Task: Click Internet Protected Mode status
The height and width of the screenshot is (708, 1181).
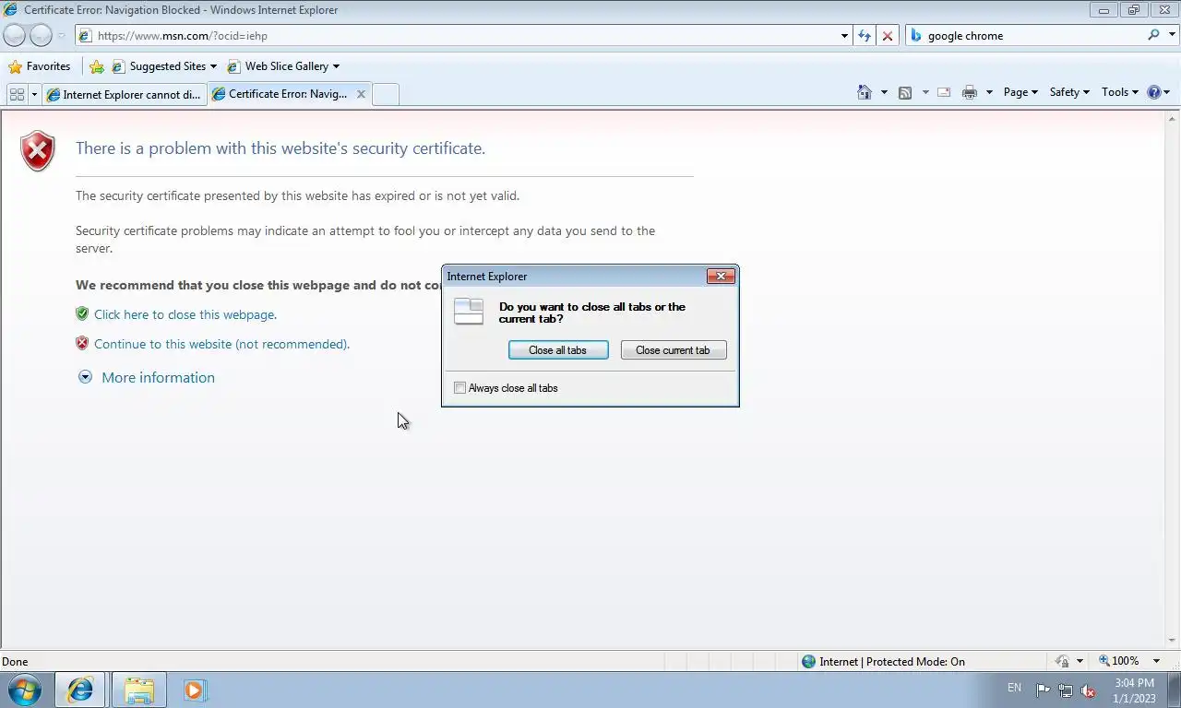Action: [x=883, y=661]
